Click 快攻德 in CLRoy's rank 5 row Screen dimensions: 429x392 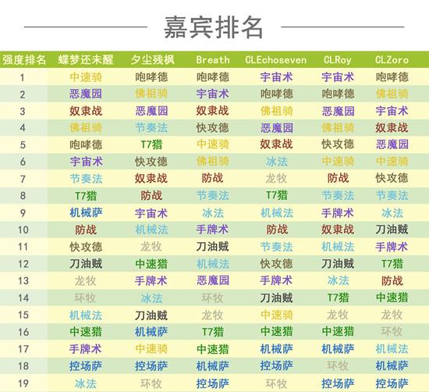click(x=338, y=144)
